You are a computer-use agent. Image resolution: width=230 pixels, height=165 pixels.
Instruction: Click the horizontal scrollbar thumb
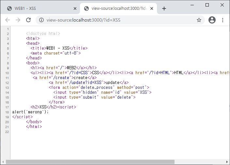click(x=90, y=162)
